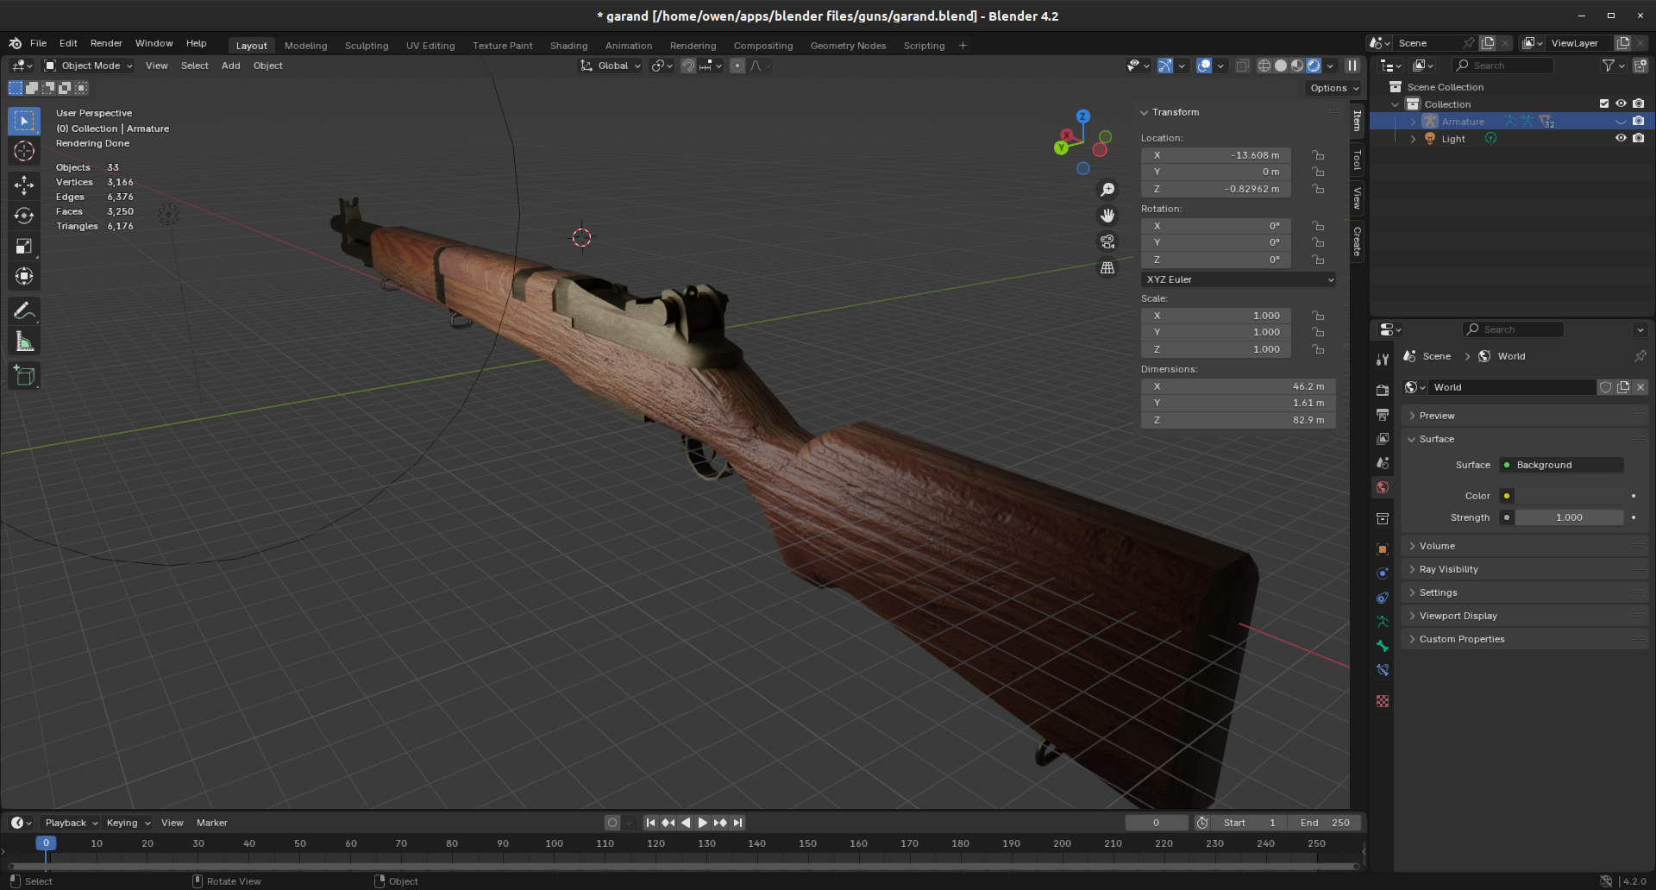Click the viewport zoom gizmo icon

coord(1107,190)
